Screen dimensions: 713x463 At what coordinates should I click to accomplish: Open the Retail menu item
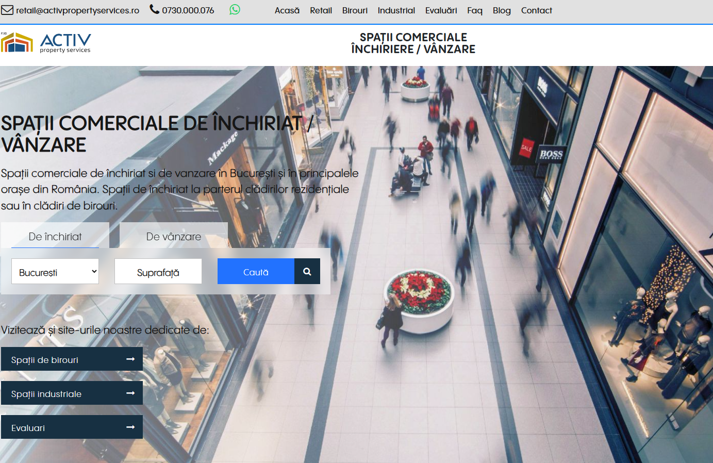321,10
